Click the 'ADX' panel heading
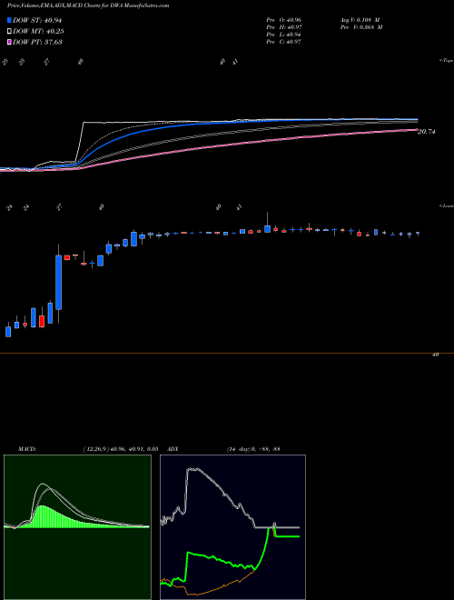 coord(173,449)
